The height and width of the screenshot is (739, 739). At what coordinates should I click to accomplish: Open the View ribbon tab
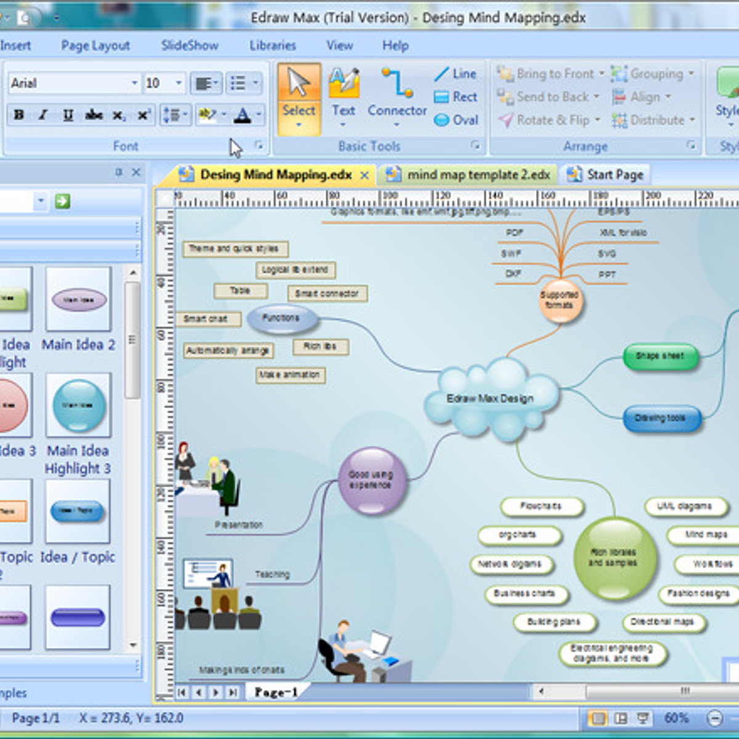click(x=340, y=46)
